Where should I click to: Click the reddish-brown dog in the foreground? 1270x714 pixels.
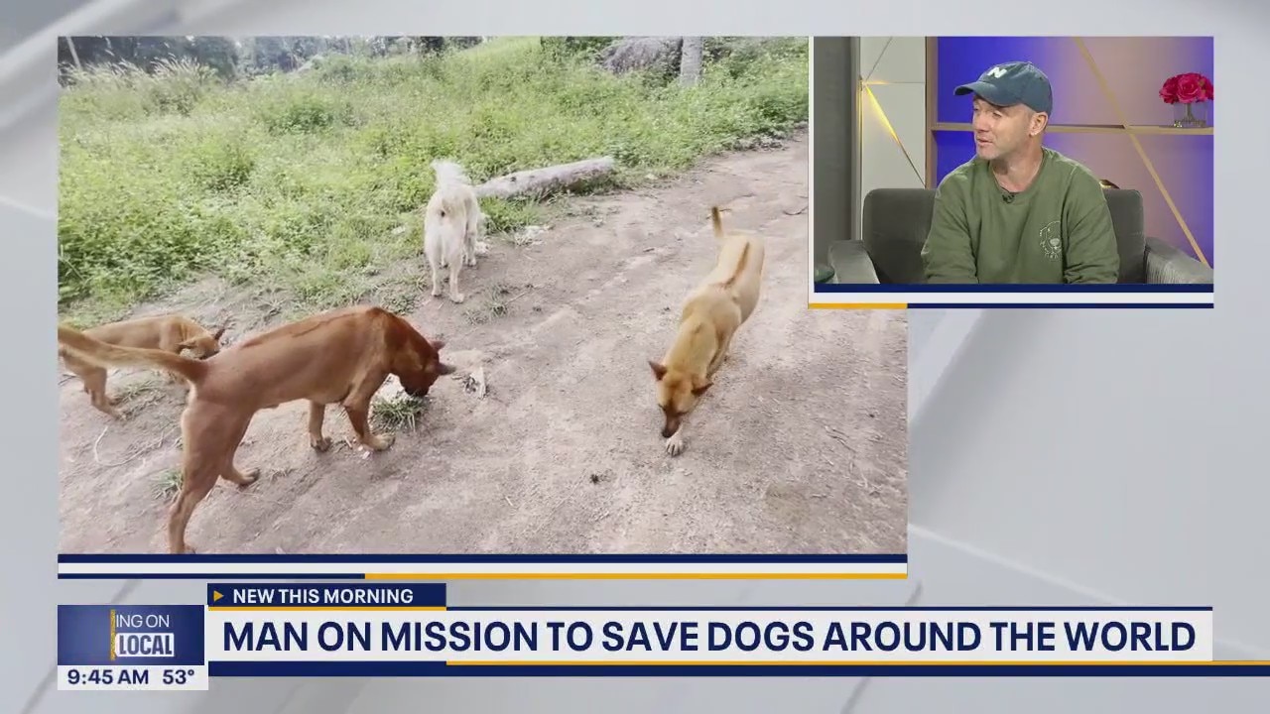pyautogui.click(x=256, y=402)
